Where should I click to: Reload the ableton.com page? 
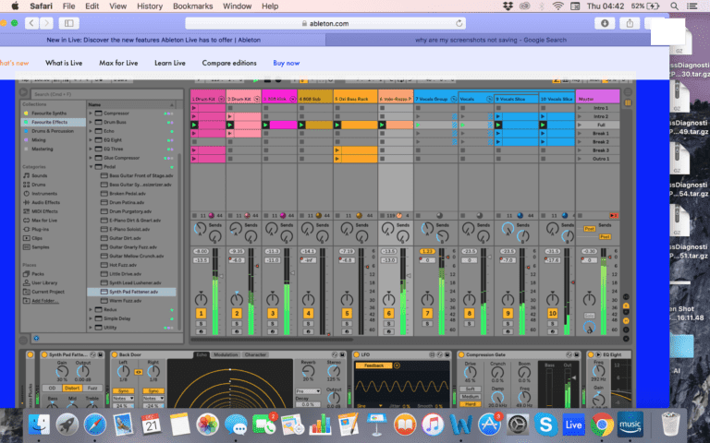(459, 23)
